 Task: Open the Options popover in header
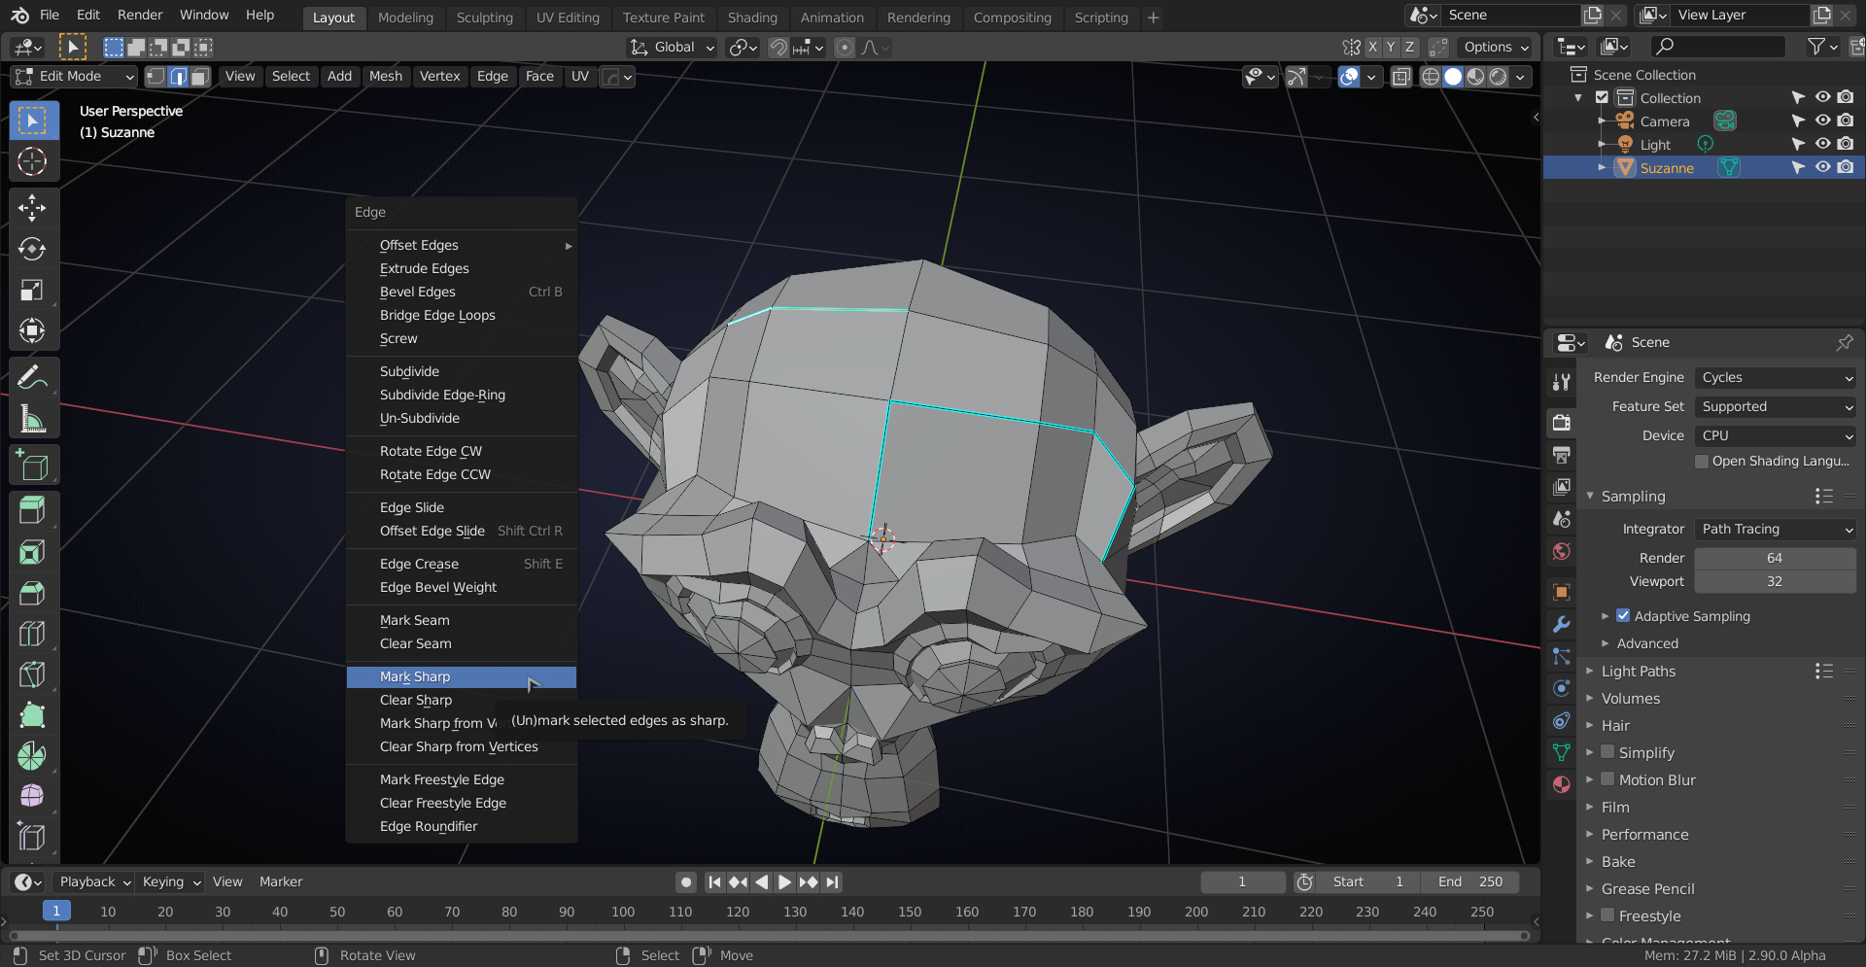coord(1495,47)
